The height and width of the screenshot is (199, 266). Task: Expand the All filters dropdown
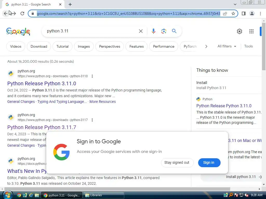[x=227, y=46]
